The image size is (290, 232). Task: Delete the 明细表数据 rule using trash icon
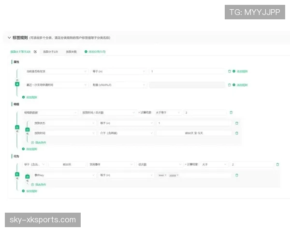pyautogui.click(x=231, y=113)
